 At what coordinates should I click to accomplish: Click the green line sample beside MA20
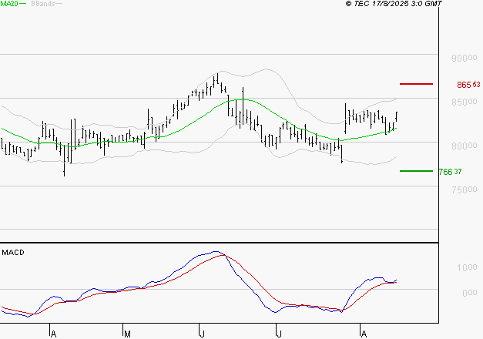tap(22, 4)
